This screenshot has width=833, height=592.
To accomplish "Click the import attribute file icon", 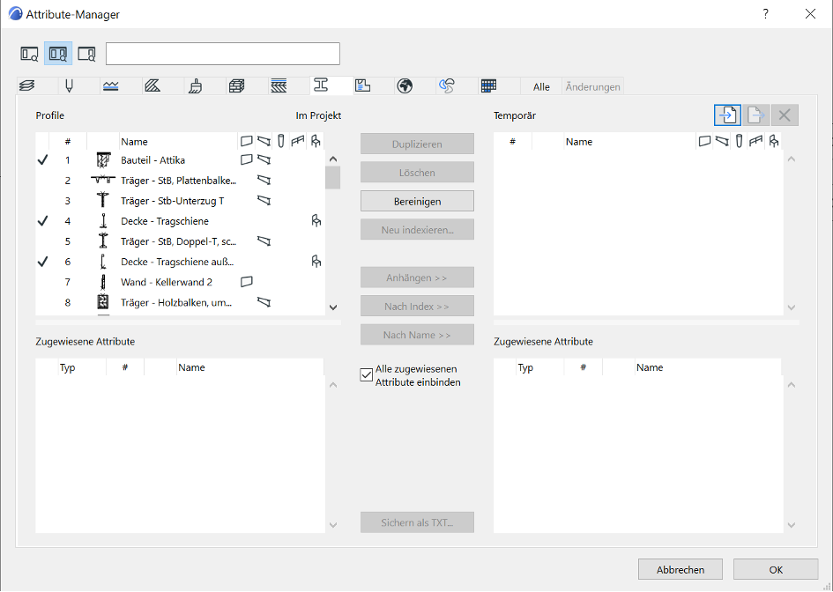I will 727,115.
